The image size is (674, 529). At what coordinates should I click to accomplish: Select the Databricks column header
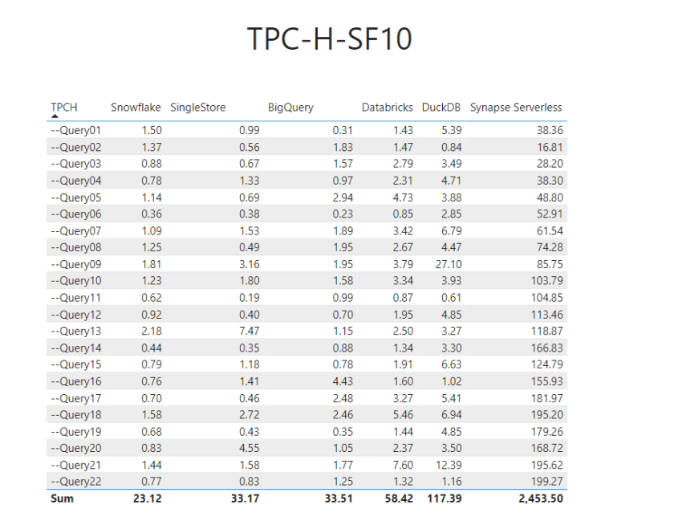(x=387, y=108)
